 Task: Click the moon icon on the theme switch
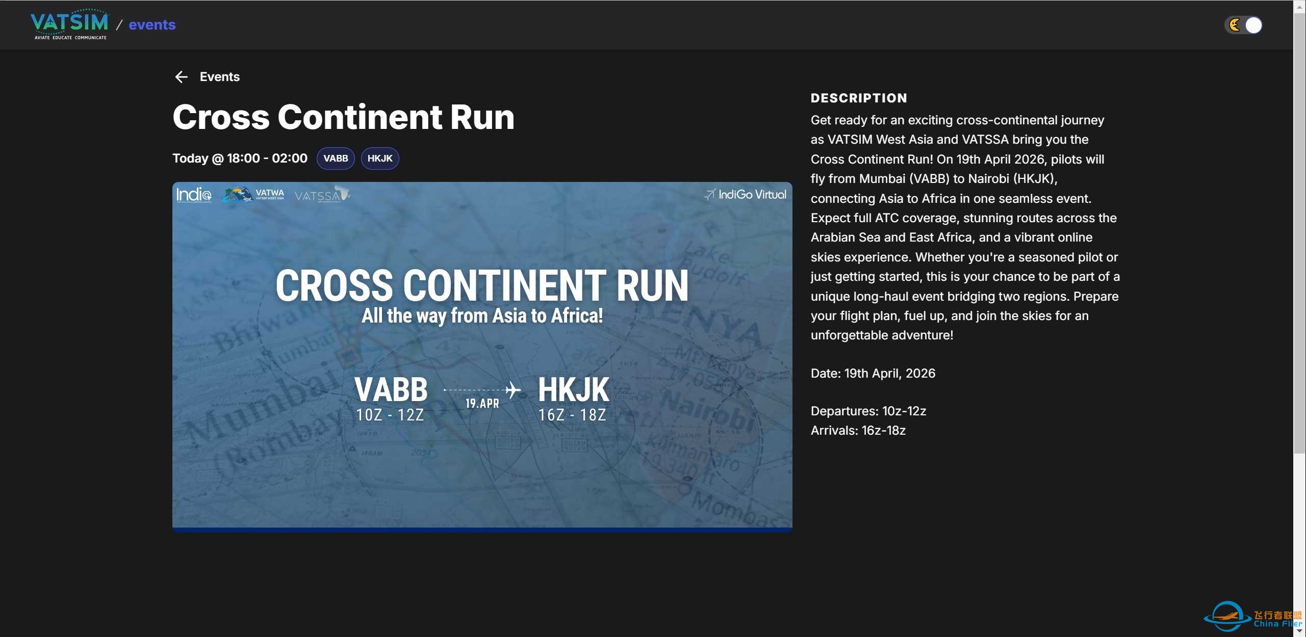click(1235, 25)
